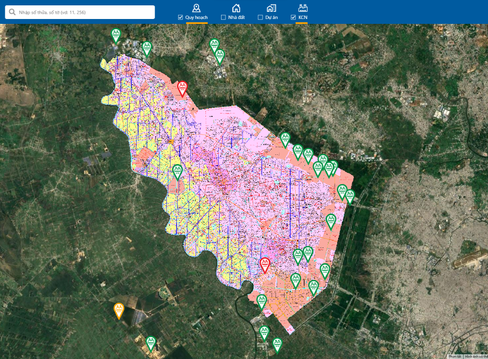This screenshot has height=359, width=488.
Task: Click the Quy hoạch tab label
Action: click(197, 18)
